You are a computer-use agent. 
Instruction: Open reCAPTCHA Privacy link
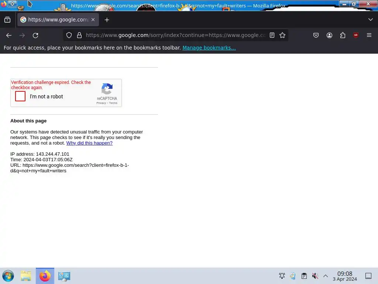coord(101,103)
